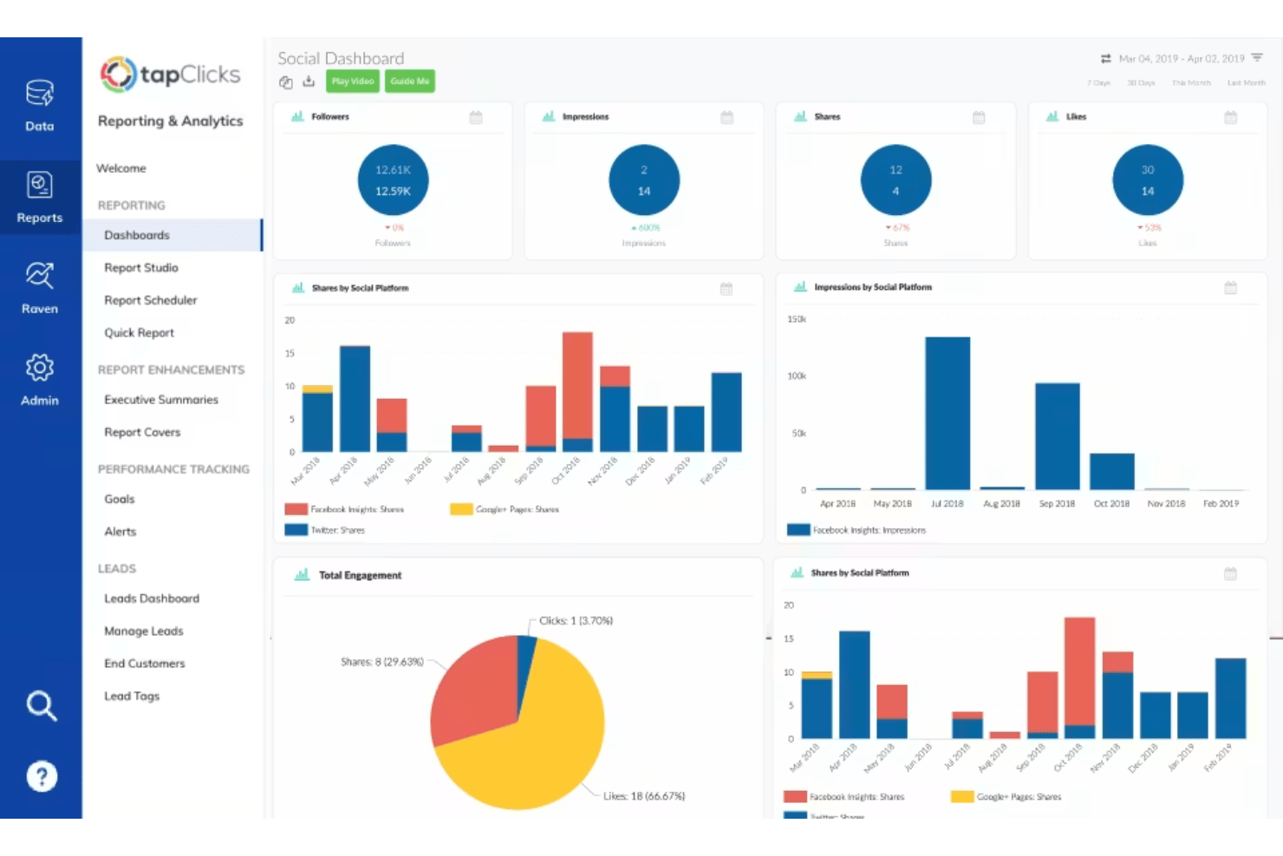Open Executive Summaries
Viewport: 1283px width, 856px height.
pos(161,400)
